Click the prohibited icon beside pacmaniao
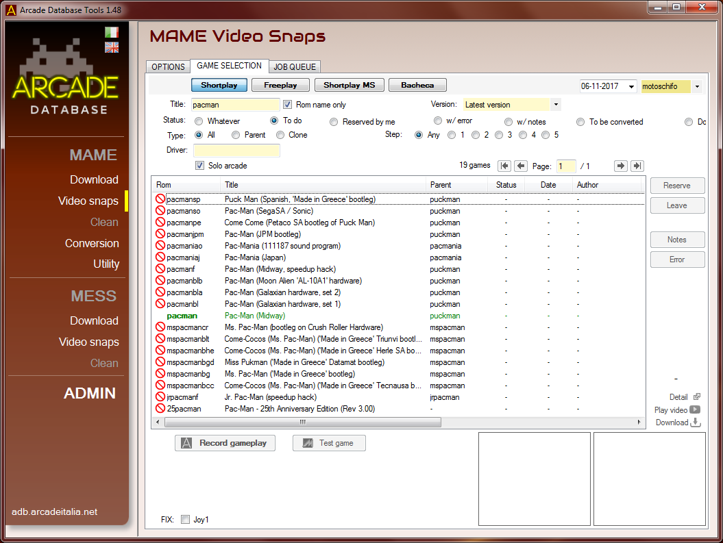The width and height of the screenshot is (723, 543). 160,245
